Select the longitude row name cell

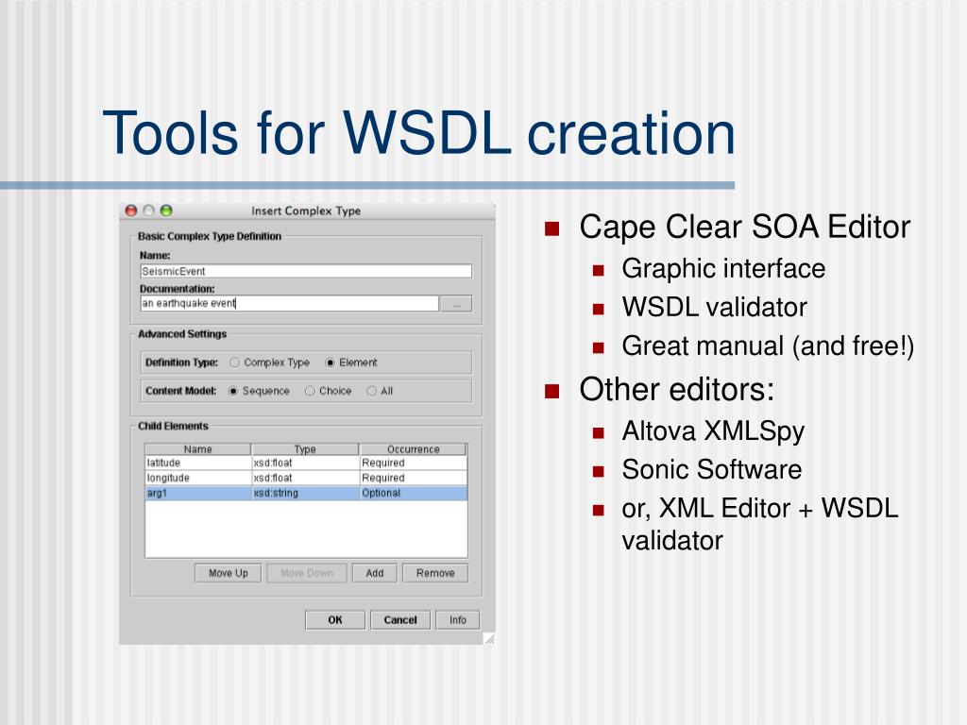tap(198, 478)
